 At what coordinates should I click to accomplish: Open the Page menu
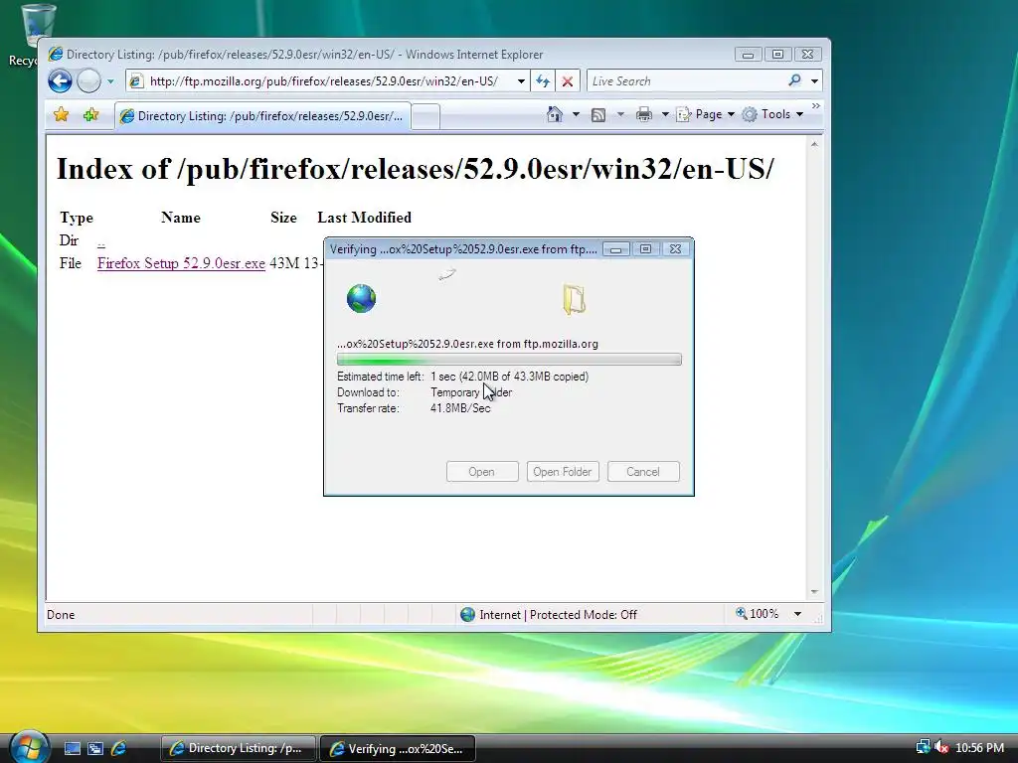click(705, 114)
